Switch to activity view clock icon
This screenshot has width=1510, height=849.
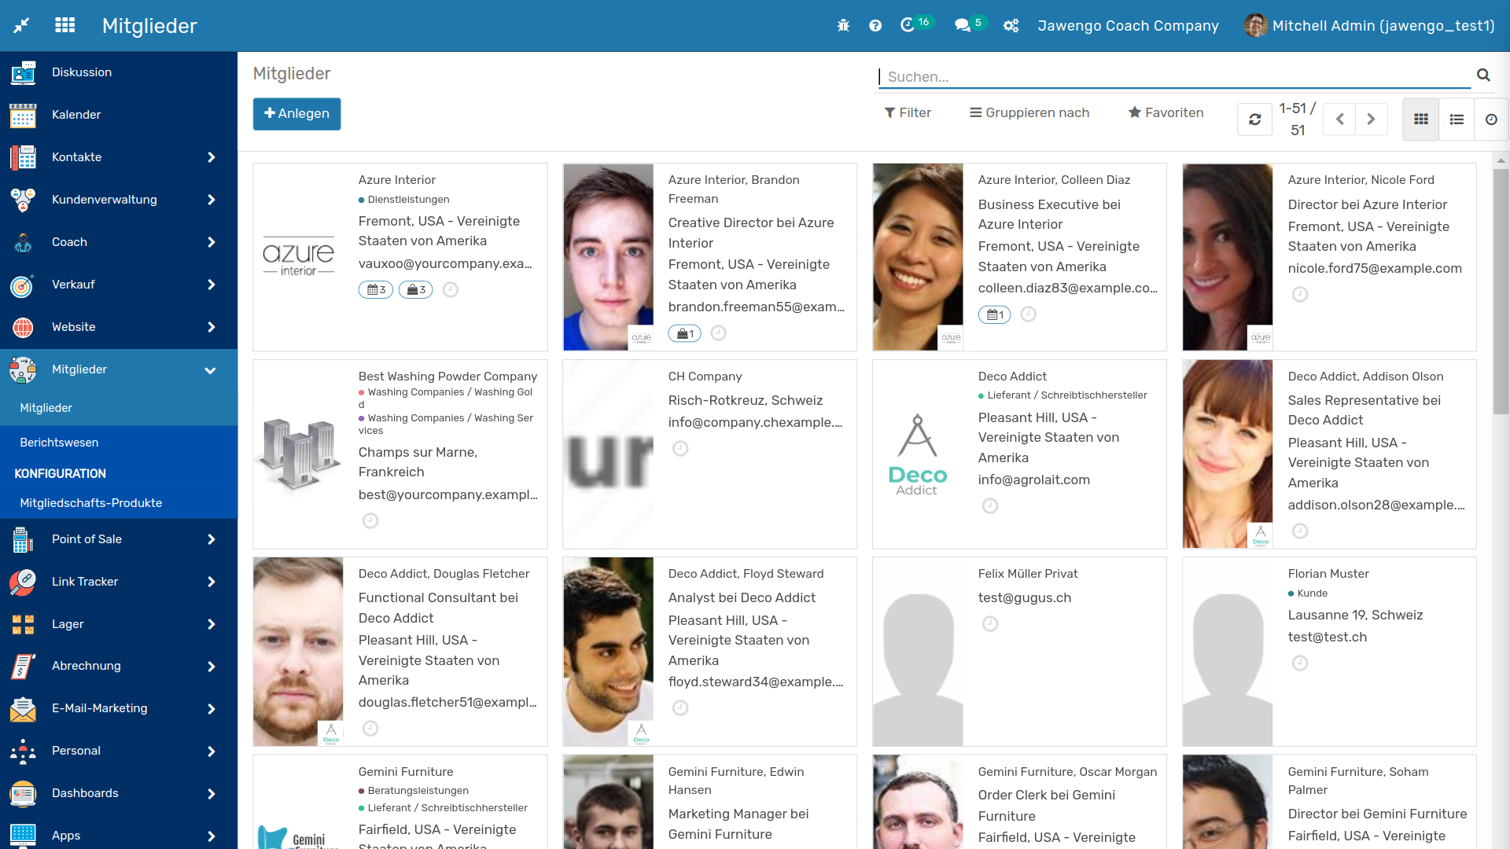(1491, 119)
